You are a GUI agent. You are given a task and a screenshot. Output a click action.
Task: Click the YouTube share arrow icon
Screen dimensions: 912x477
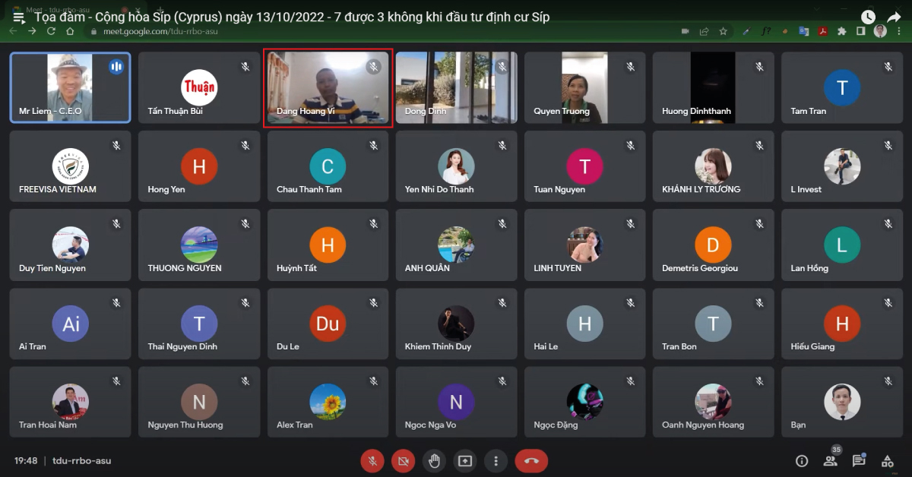click(x=894, y=17)
